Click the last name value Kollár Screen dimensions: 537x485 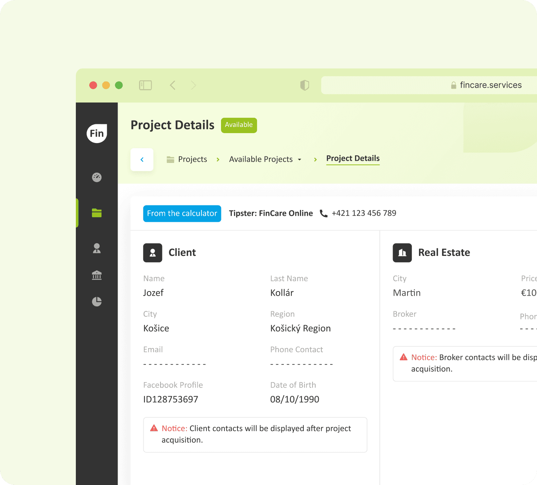tap(282, 293)
